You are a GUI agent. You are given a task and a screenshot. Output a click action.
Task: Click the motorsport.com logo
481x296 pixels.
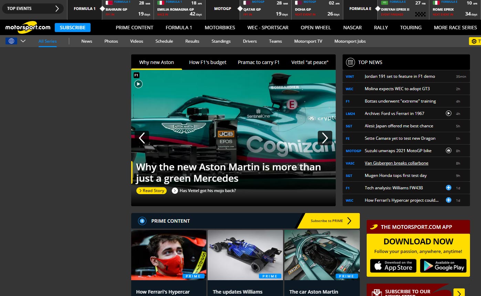pyautogui.click(x=27, y=27)
